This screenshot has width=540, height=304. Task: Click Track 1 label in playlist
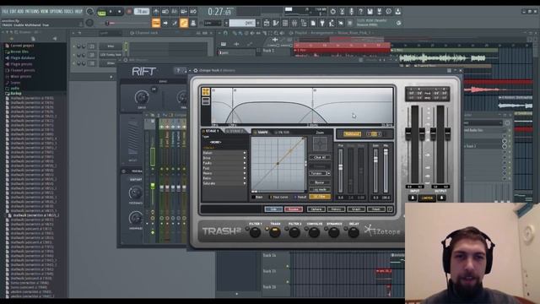coord(268,51)
